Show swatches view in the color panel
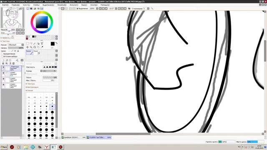 pyautogui.click(x=42, y=8)
